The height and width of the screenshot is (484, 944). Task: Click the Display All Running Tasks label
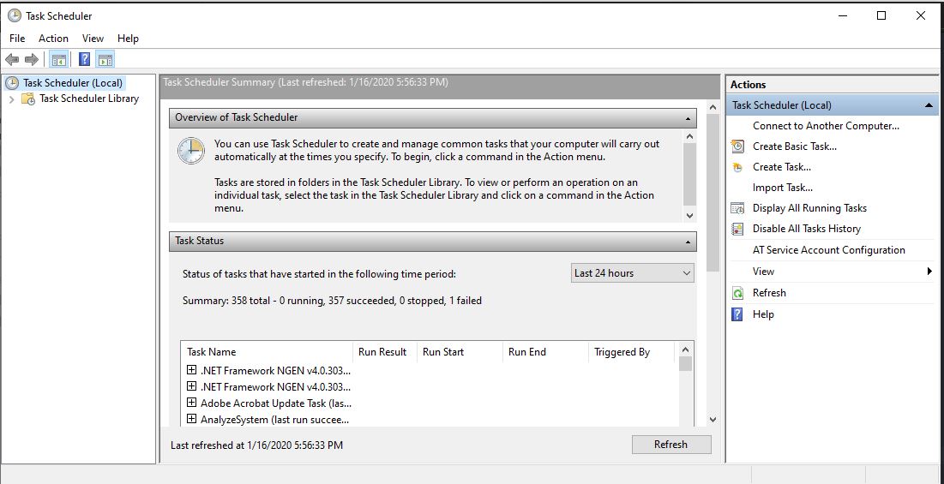tap(809, 208)
